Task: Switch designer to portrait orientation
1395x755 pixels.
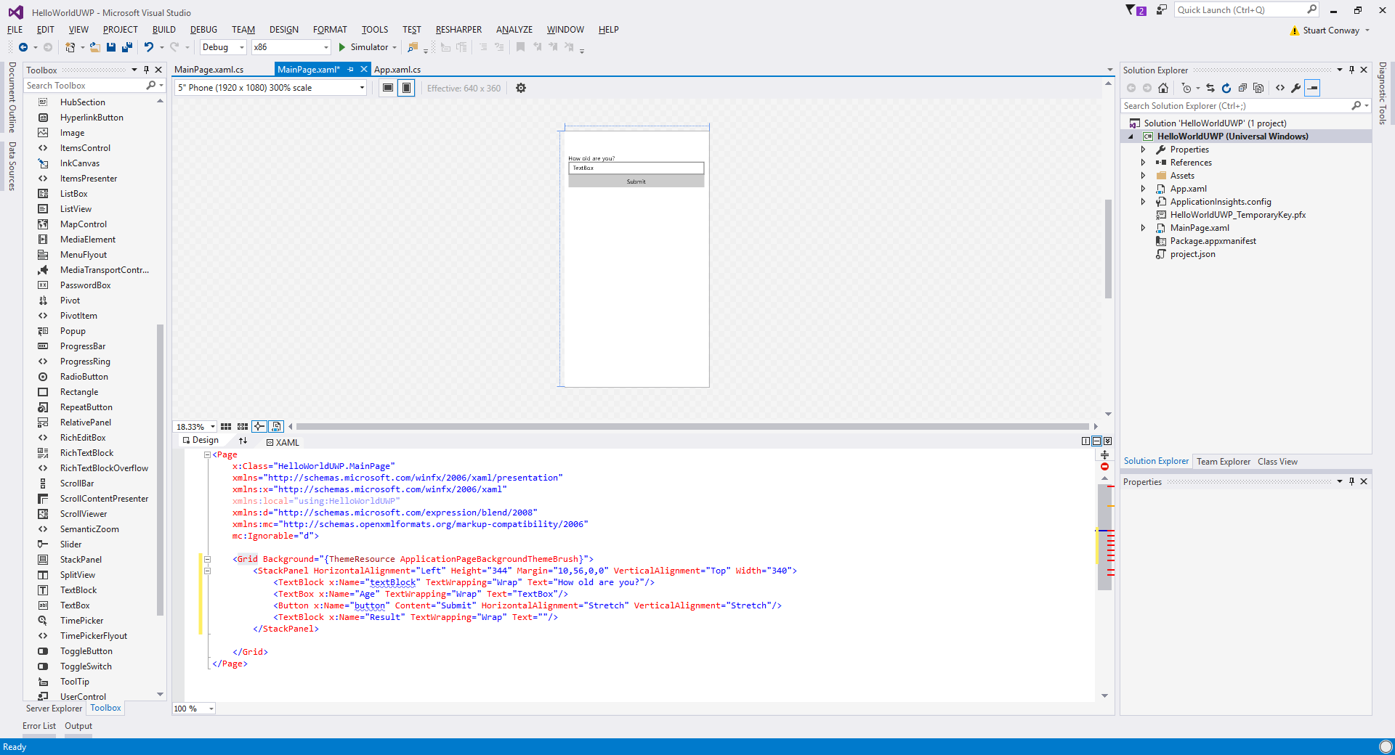Action: tap(407, 88)
